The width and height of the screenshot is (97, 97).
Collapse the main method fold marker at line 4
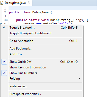7,20
